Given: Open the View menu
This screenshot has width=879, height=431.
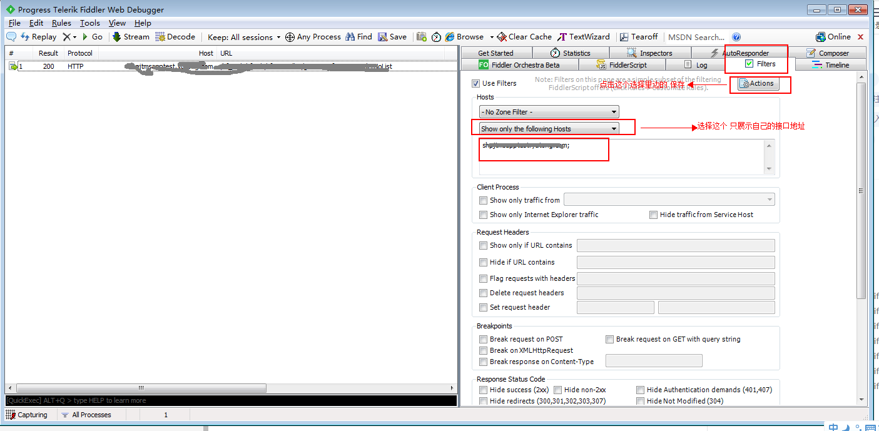Looking at the screenshot, I should 117,23.
